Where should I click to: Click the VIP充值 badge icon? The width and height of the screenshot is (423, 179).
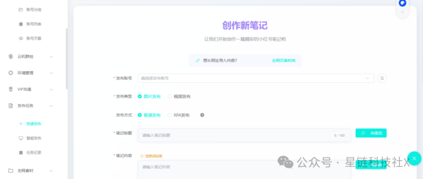11,89
